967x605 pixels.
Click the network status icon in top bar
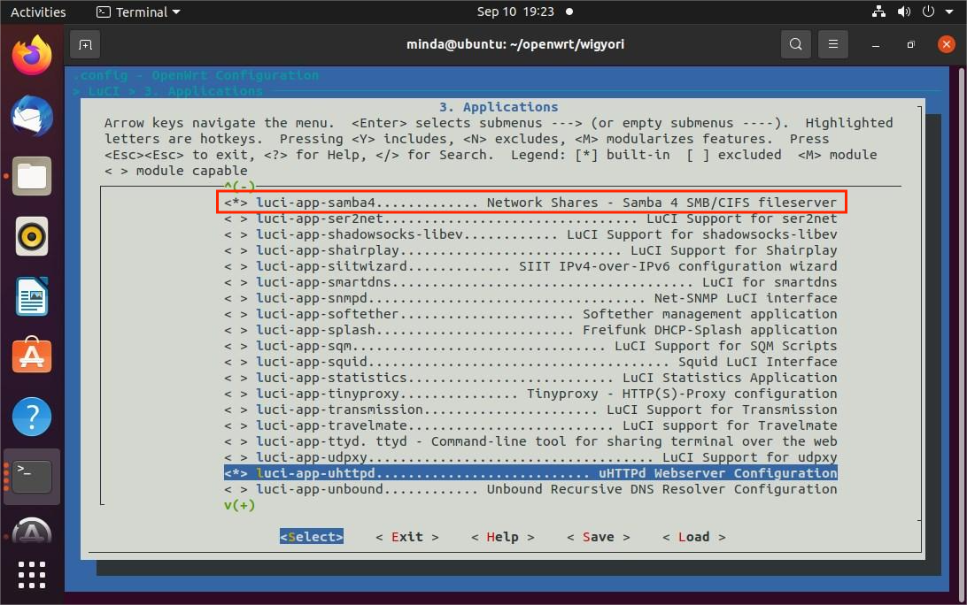[x=878, y=11]
